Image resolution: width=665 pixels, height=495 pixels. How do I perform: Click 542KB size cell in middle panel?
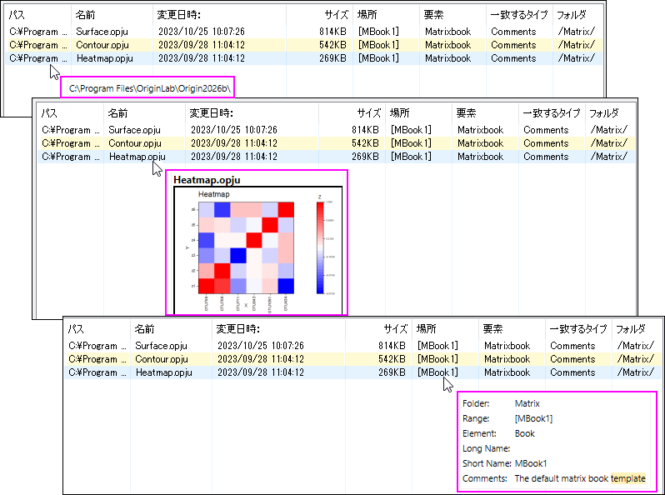click(365, 143)
